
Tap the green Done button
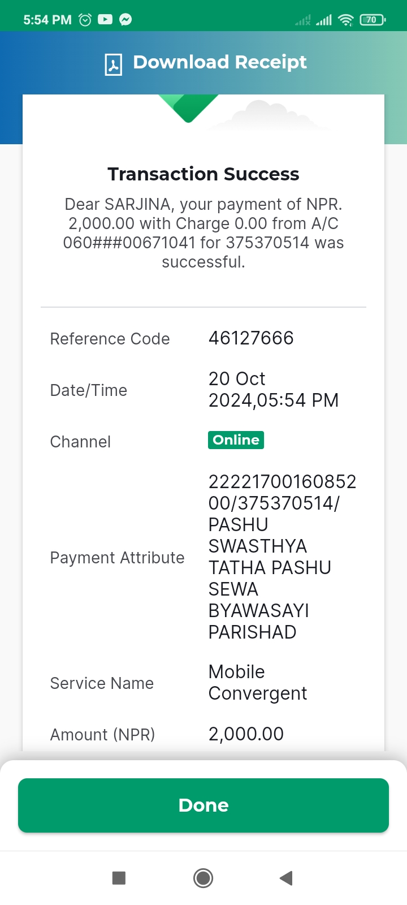[203, 805]
